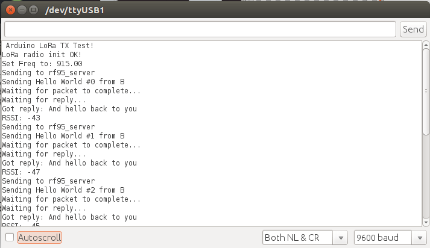Click the arrow beside Both NL & CR

coord(341,238)
